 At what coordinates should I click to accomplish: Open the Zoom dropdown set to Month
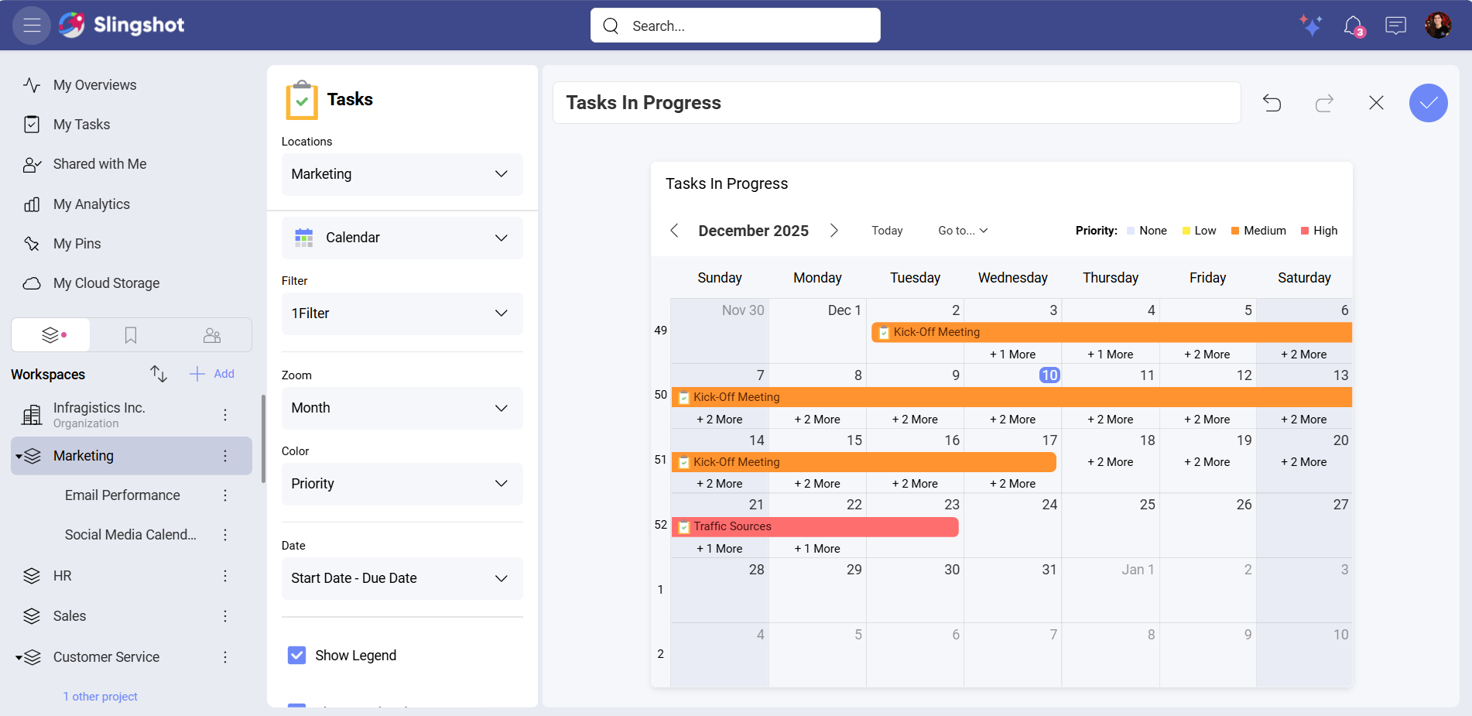(402, 408)
